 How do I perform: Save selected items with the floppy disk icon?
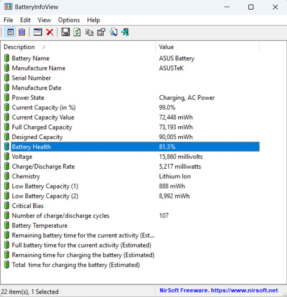pos(66,32)
